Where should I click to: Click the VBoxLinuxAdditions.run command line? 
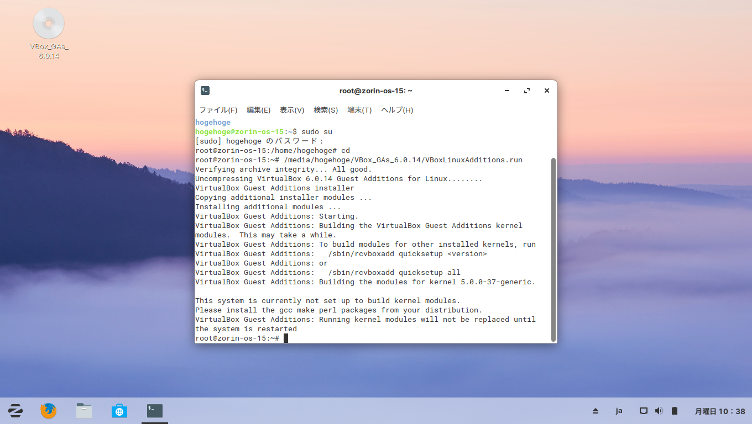[359, 160]
